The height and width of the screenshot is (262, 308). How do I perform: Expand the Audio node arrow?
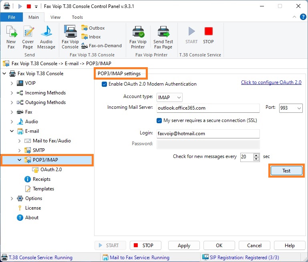(12, 122)
